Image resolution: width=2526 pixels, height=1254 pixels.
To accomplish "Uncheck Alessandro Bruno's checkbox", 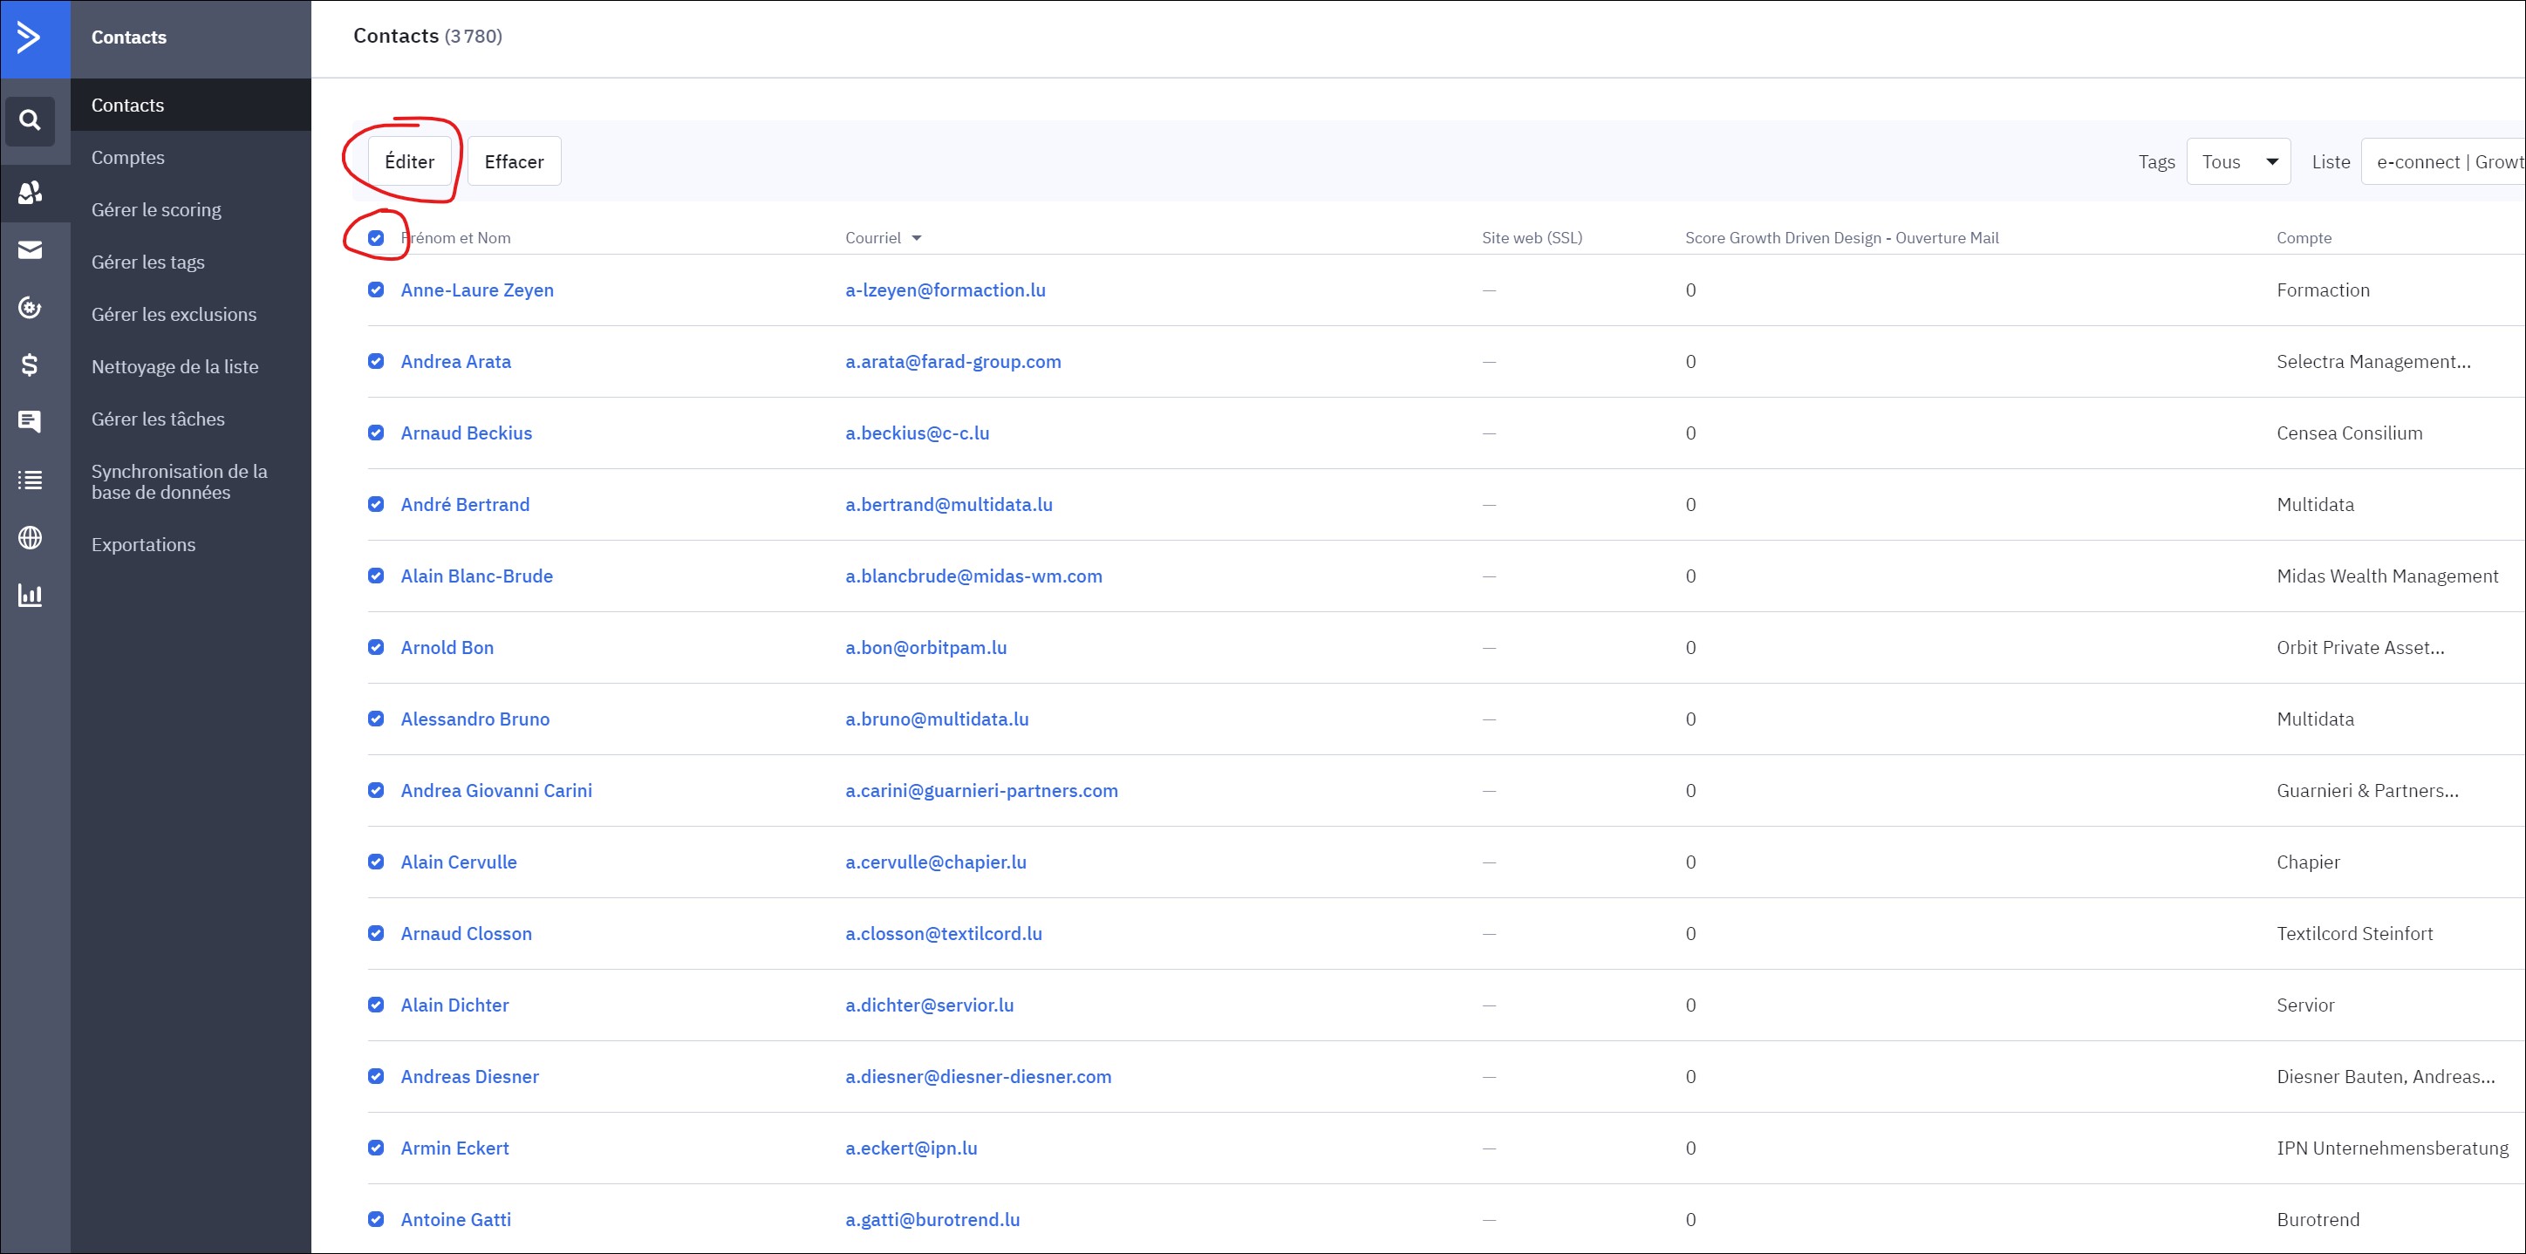I will tap(376, 719).
